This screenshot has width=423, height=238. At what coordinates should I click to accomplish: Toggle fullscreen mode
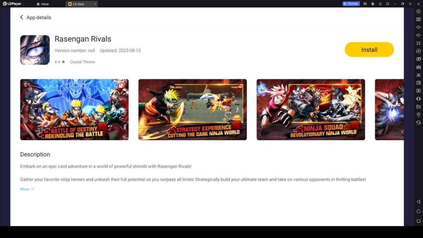coord(418,43)
